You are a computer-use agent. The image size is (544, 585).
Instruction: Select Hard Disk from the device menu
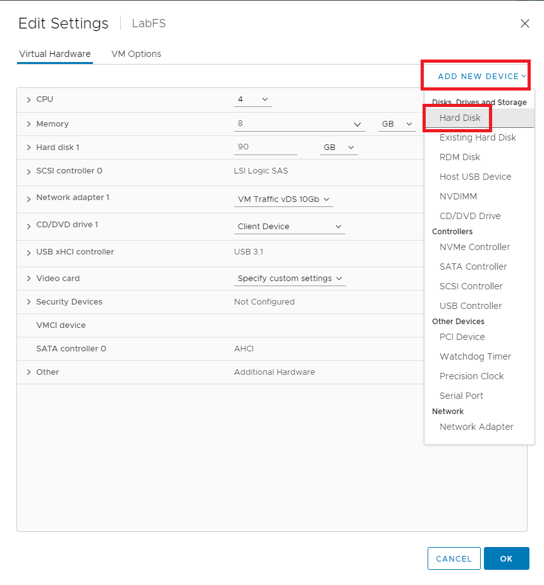click(460, 118)
